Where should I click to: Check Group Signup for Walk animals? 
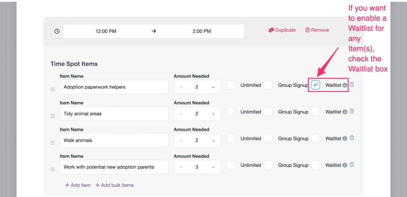268,138
